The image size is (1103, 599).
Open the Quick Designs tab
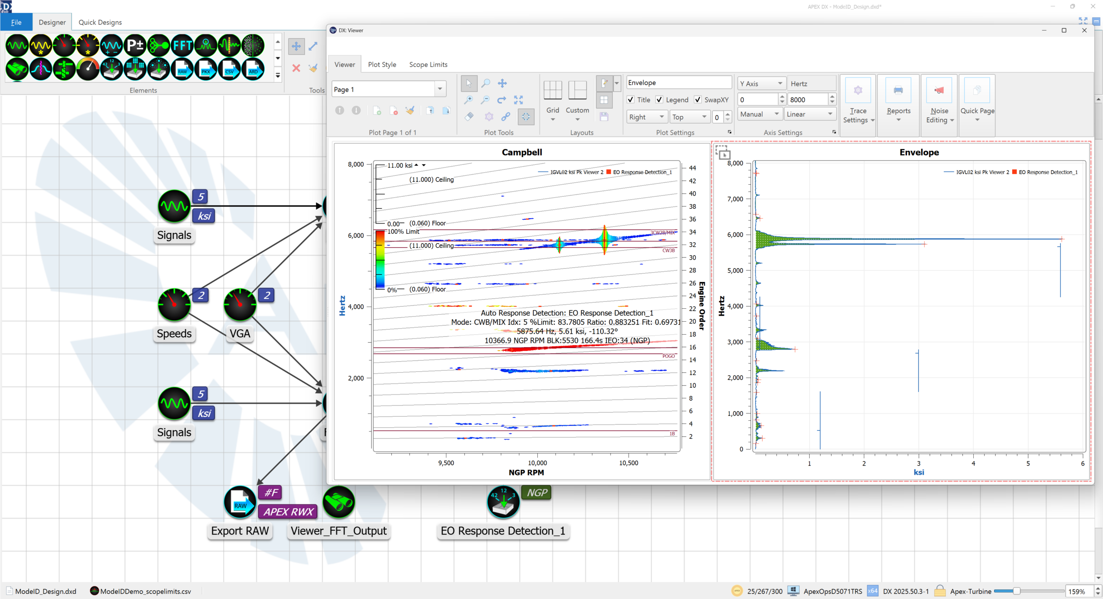coord(100,22)
